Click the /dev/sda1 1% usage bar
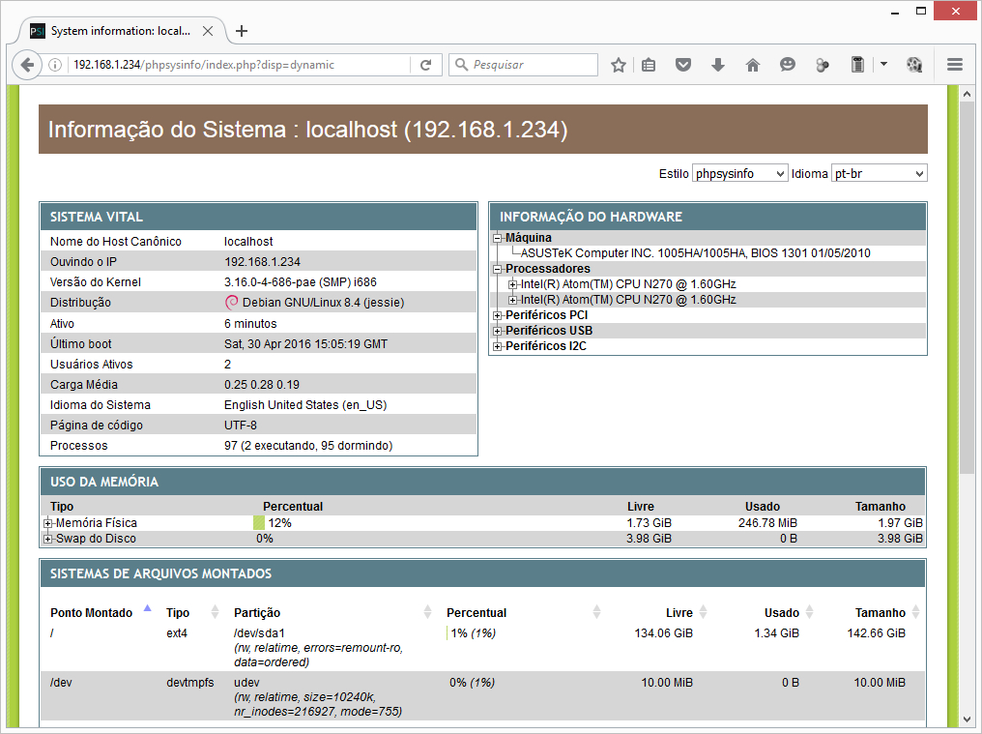 coord(448,633)
